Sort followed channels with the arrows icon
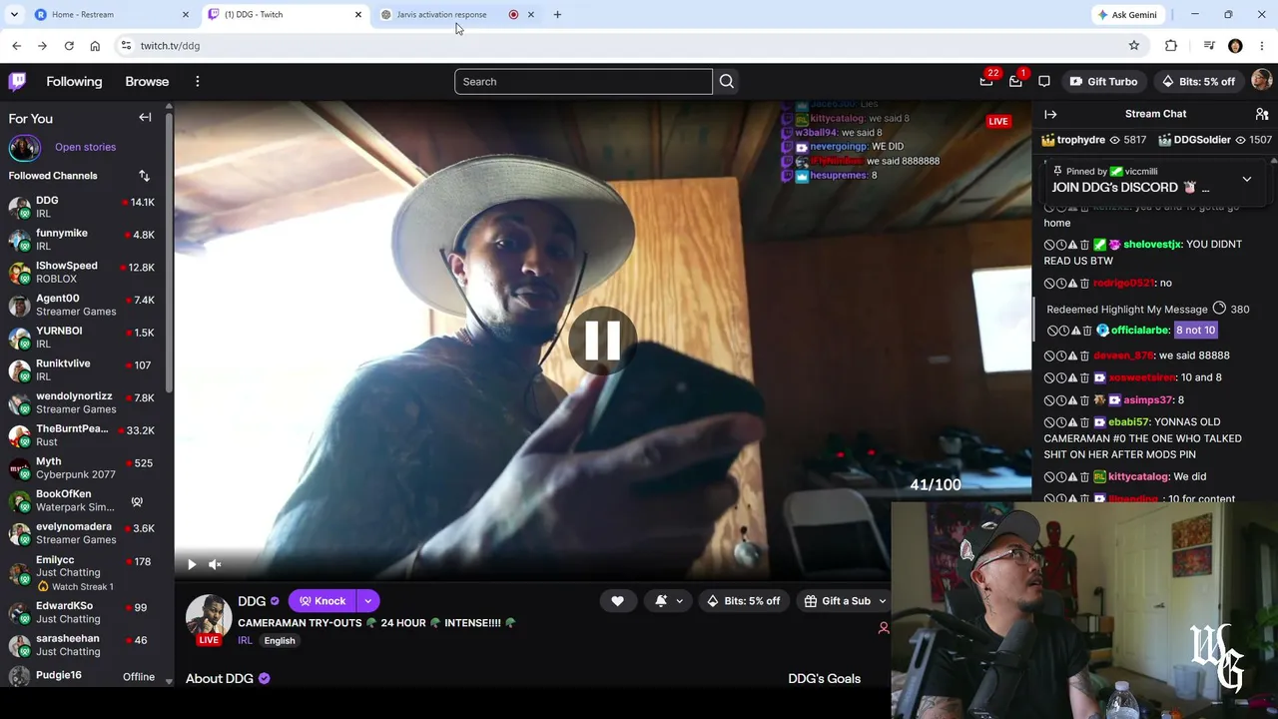Image resolution: width=1278 pixels, height=719 pixels. click(144, 176)
